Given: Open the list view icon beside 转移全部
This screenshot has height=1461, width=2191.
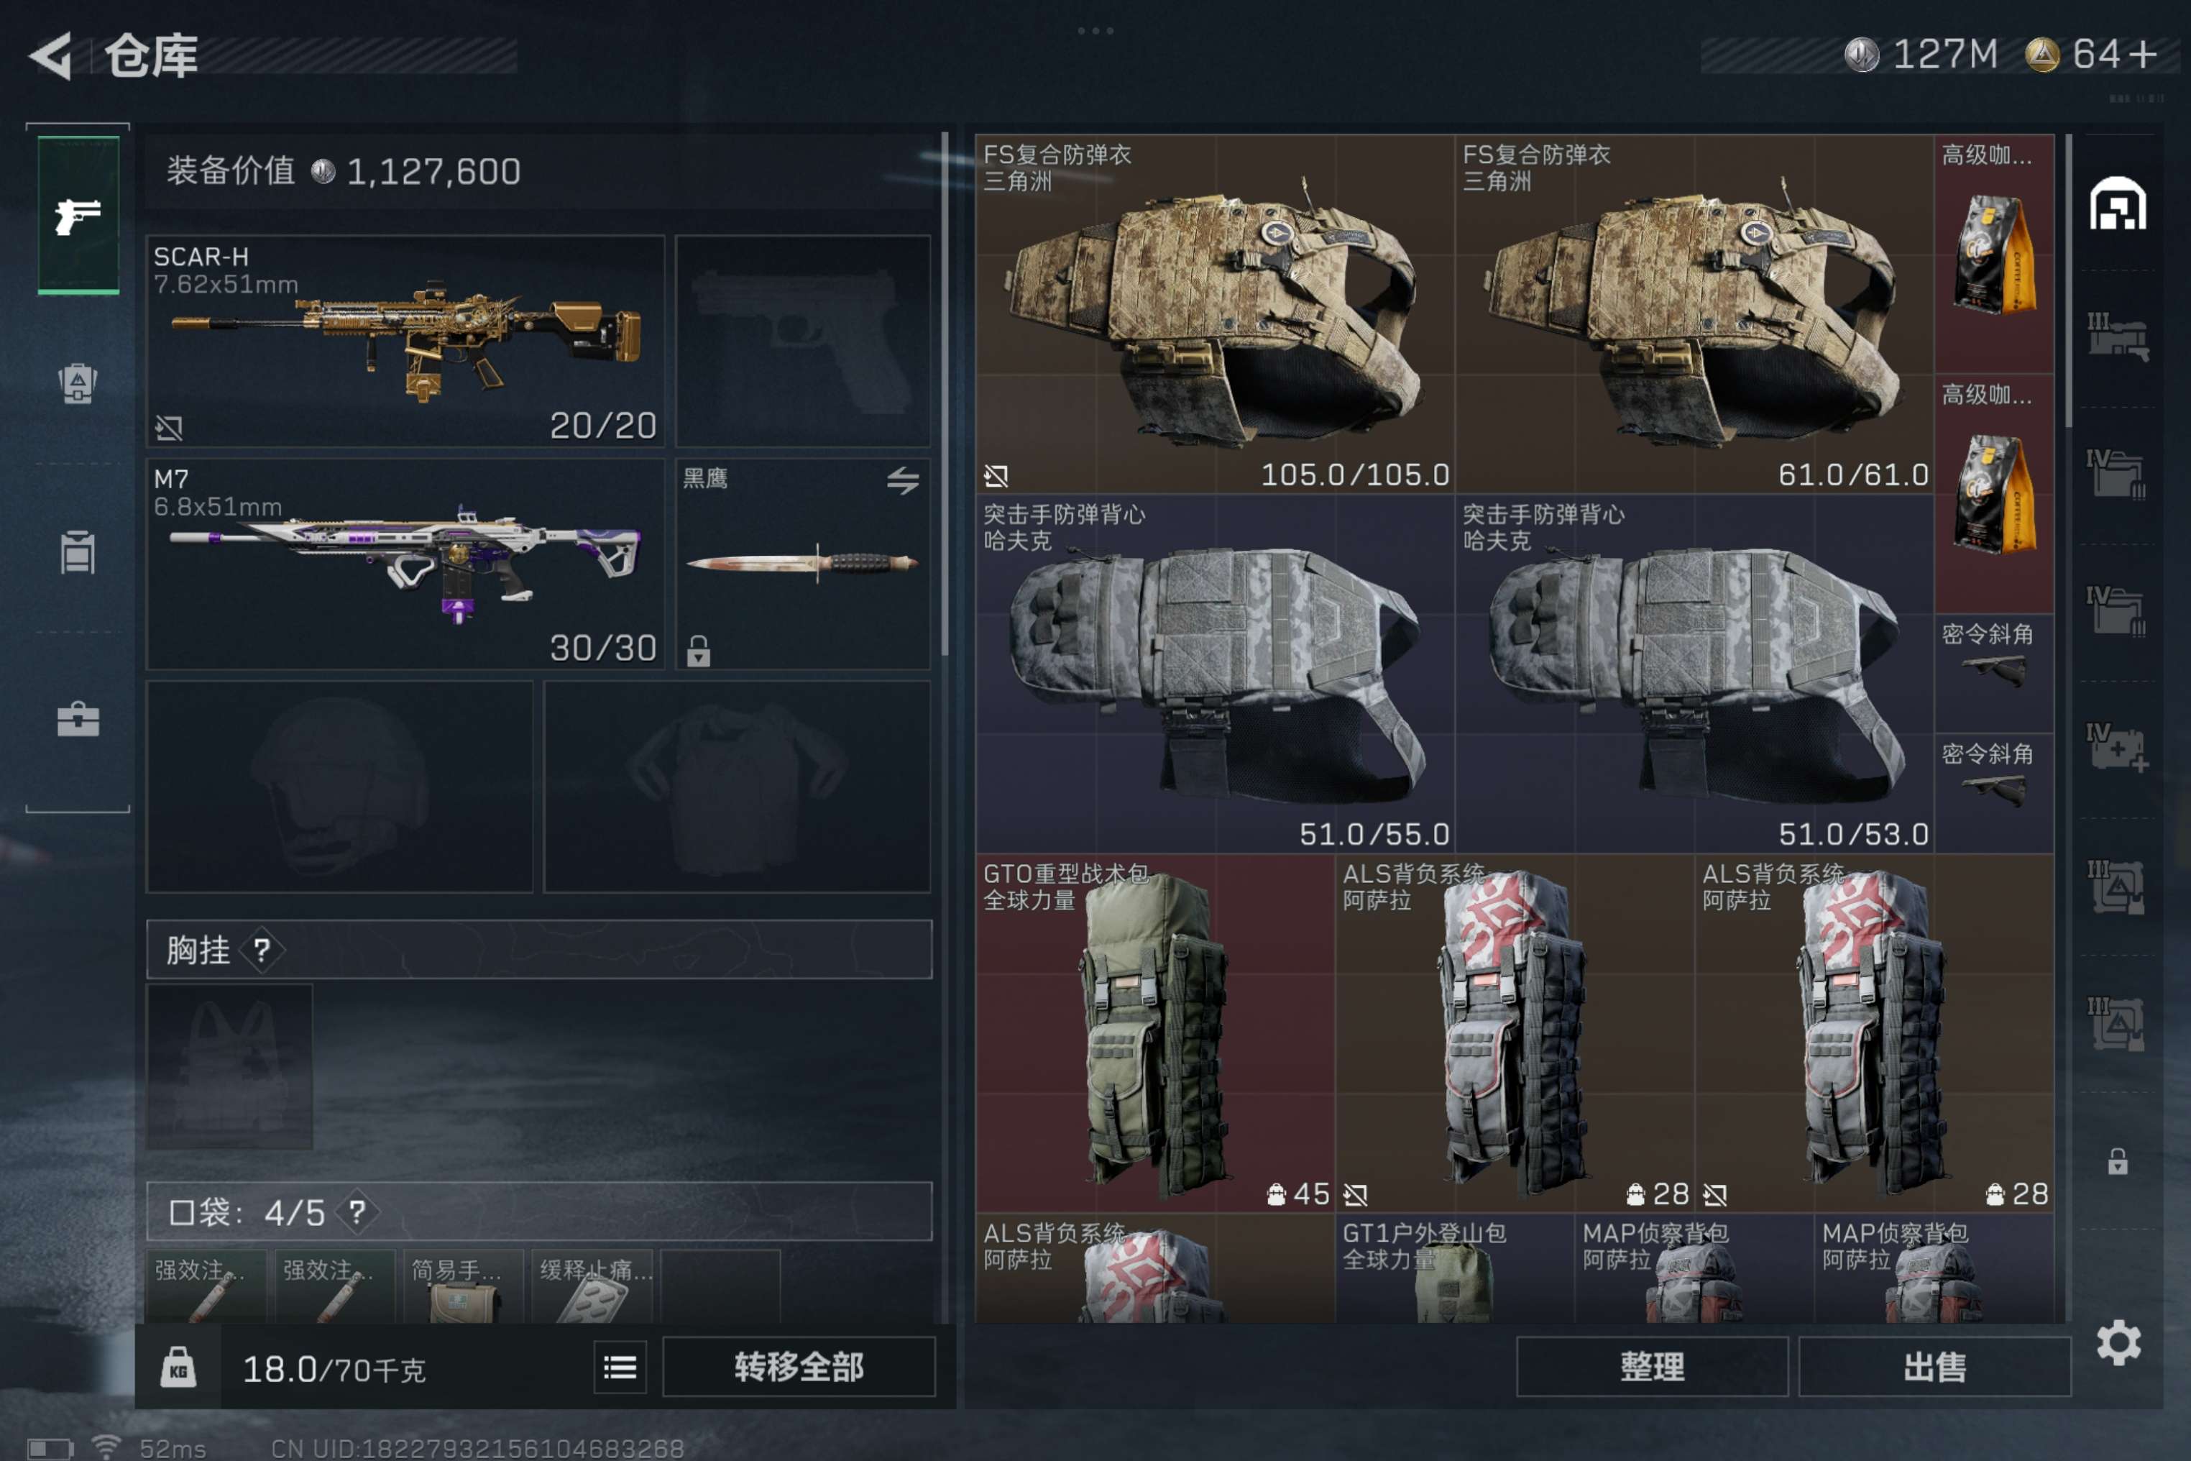Looking at the screenshot, I should coord(620,1367).
